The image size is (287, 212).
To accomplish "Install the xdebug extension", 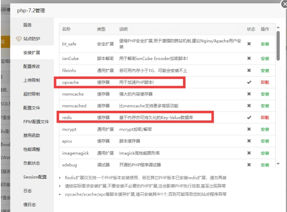I will pyautogui.click(x=265, y=165).
